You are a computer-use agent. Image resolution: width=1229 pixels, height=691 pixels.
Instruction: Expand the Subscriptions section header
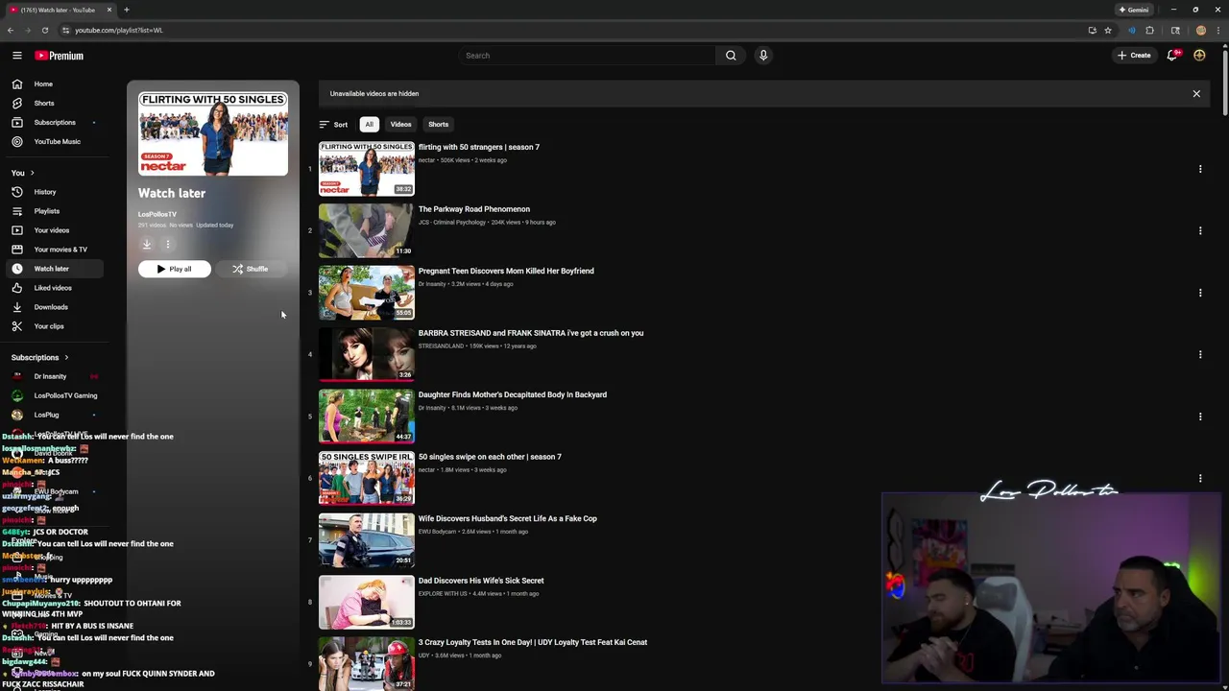39,357
